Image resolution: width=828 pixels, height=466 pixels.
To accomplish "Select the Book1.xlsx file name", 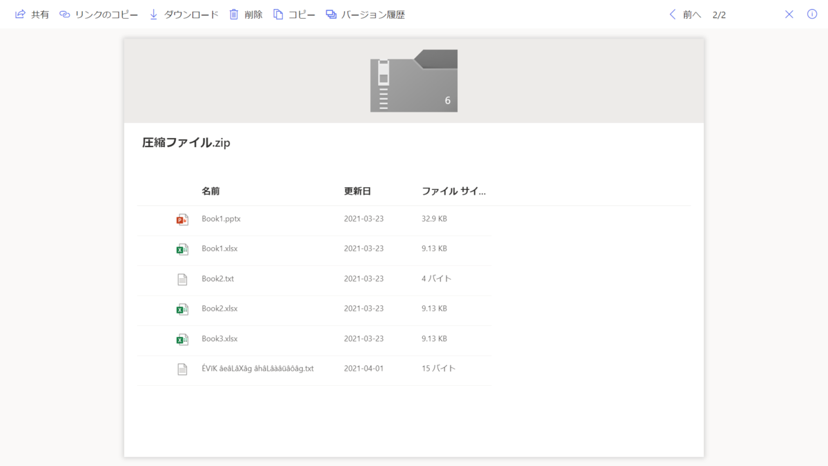I will [x=219, y=249].
